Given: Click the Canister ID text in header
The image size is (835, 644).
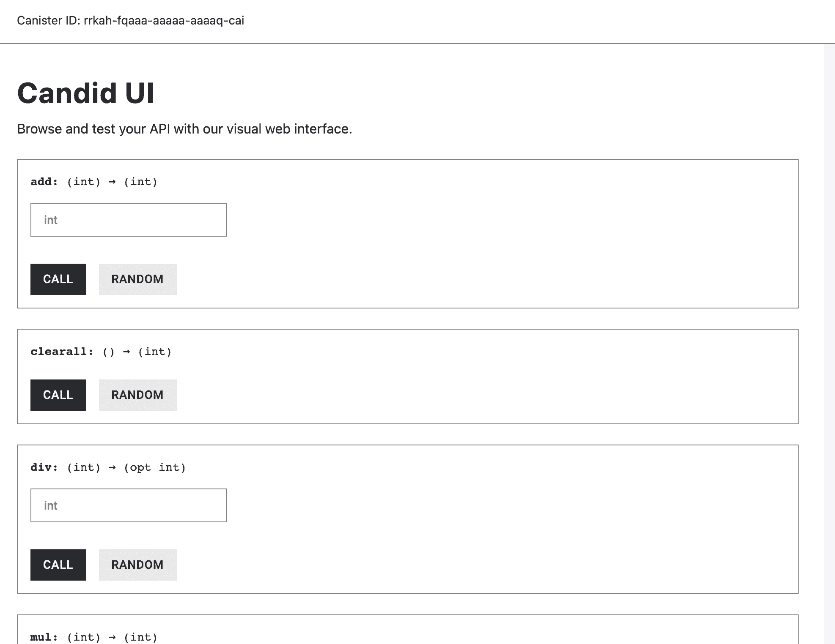Looking at the screenshot, I should (130, 21).
